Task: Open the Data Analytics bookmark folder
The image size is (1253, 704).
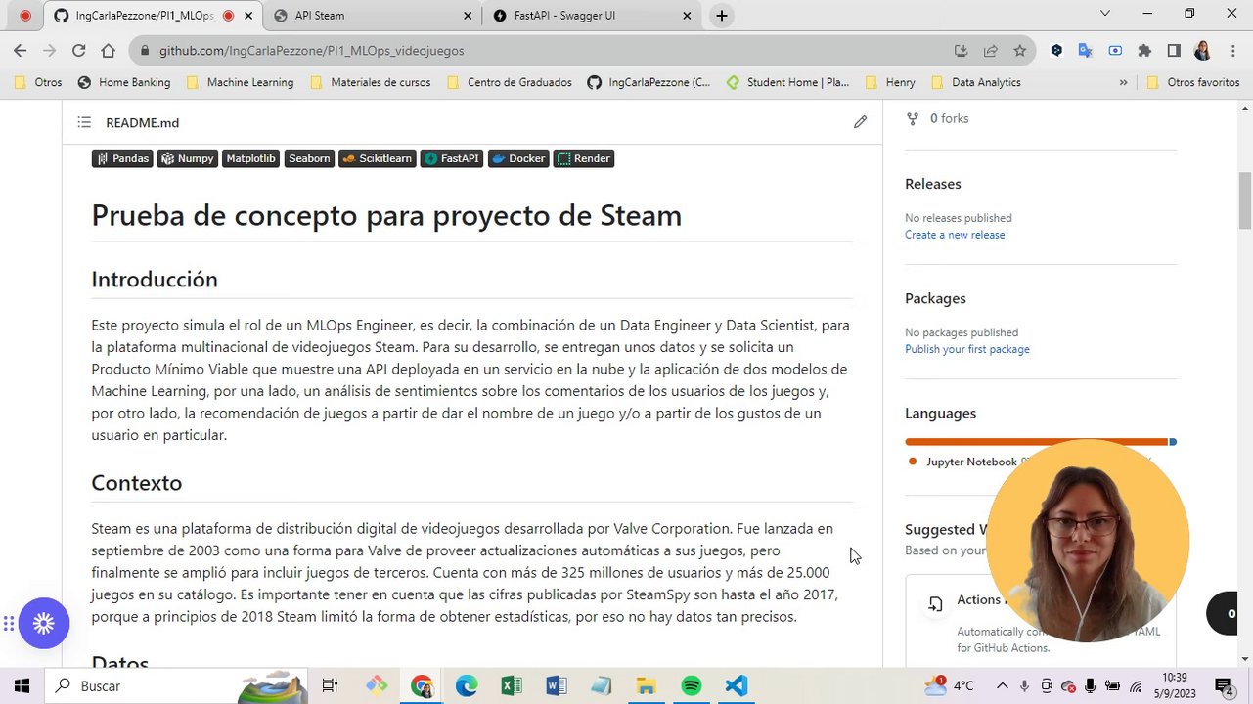Action: [x=975, y=83]
